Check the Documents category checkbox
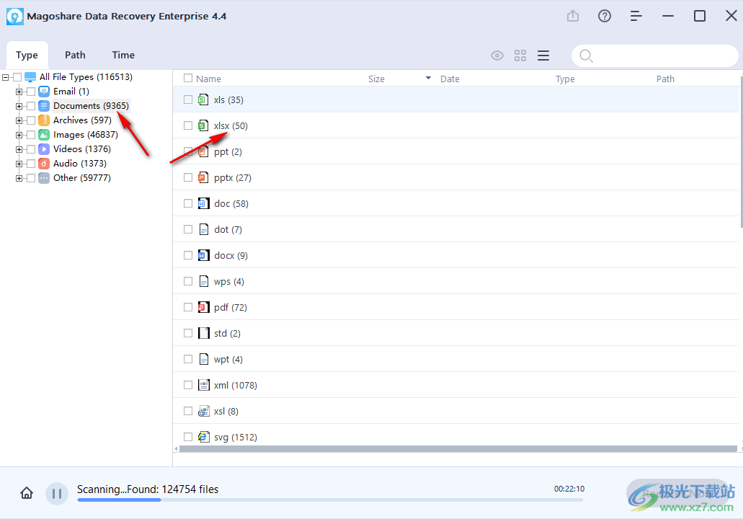 tap(31, 106)
